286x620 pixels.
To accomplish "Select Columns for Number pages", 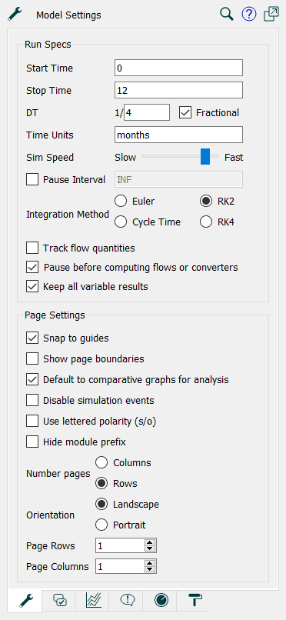I will pos(101,462).
